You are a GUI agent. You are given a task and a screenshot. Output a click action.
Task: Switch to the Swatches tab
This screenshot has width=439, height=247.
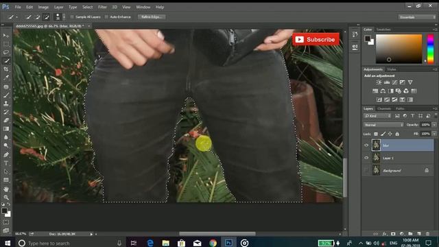383,30
